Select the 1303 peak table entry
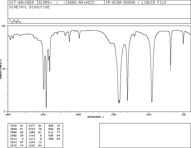Viewport: 191px width, 148px height. [x=32, y=142]
